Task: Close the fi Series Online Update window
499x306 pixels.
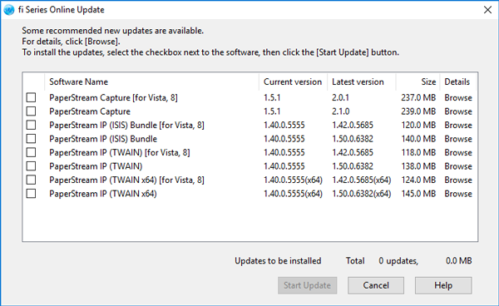Action: pos(487,10)
